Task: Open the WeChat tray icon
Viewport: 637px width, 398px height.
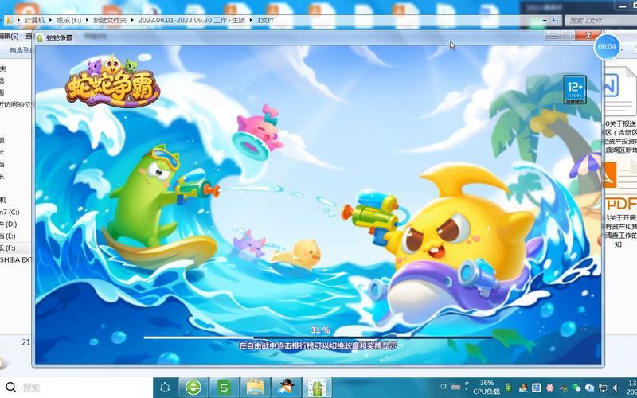Action: (576, 388)
